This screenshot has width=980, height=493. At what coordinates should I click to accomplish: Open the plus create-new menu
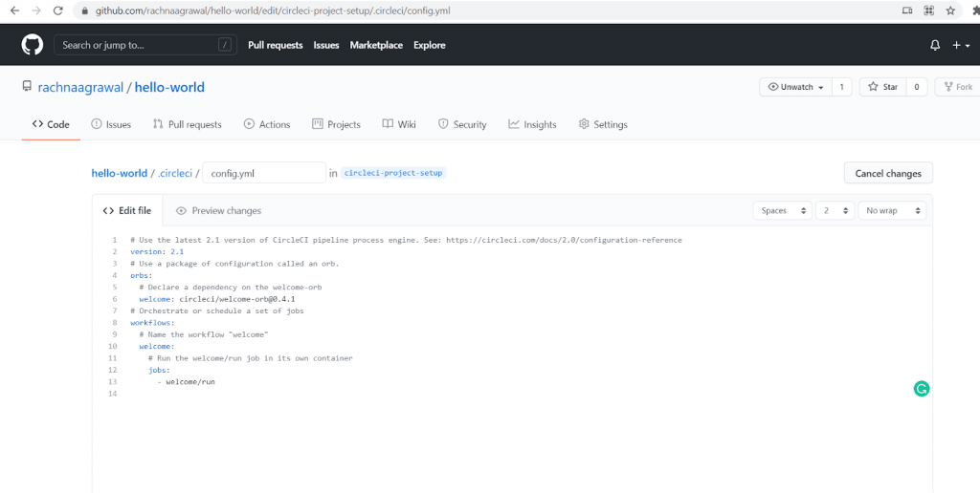tap(961, 45)
